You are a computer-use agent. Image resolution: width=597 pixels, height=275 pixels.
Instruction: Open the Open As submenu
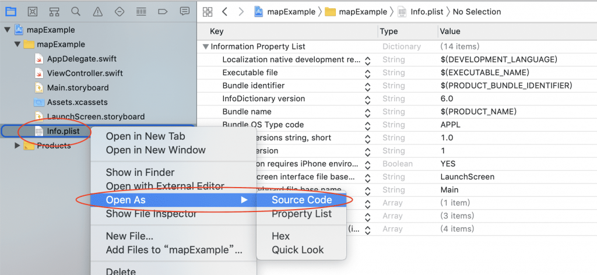(x=174, y=200)
